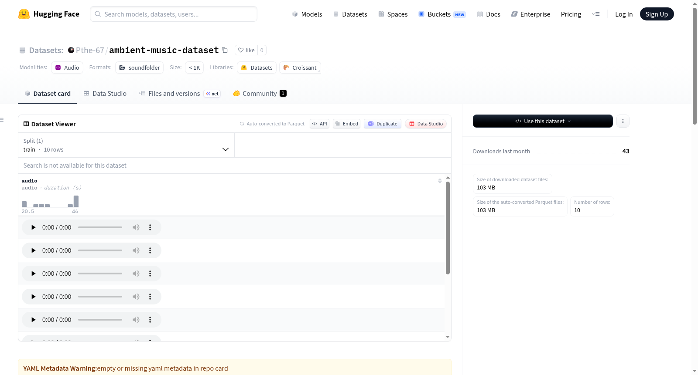Screen dimensions: 698x375
Task: Expand the Use this dataset dropdown
Action: 543,121
